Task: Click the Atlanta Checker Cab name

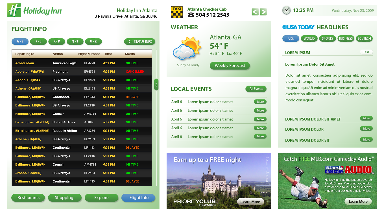Action: [x=207, y=9]
